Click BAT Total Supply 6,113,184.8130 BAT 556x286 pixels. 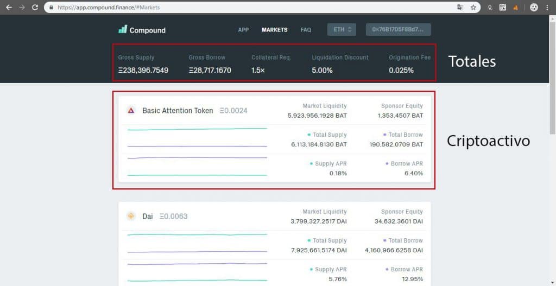tap(319, 144)
